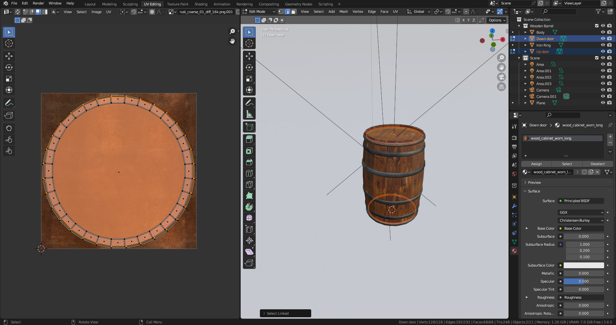
Task: Select the Inset Faces tool
Action: (249, 151)
